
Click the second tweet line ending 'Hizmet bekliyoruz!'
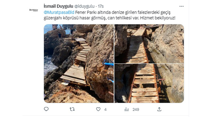[x=109, y=18]
